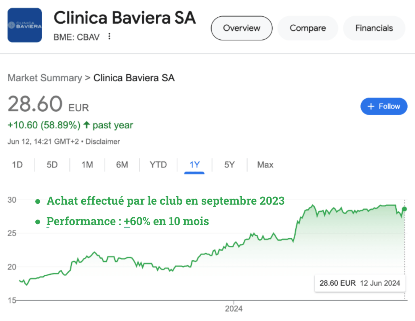Open the Financials tab
Image resolution: width=415 pixels, height=321 pixels.
pos(374,28)
